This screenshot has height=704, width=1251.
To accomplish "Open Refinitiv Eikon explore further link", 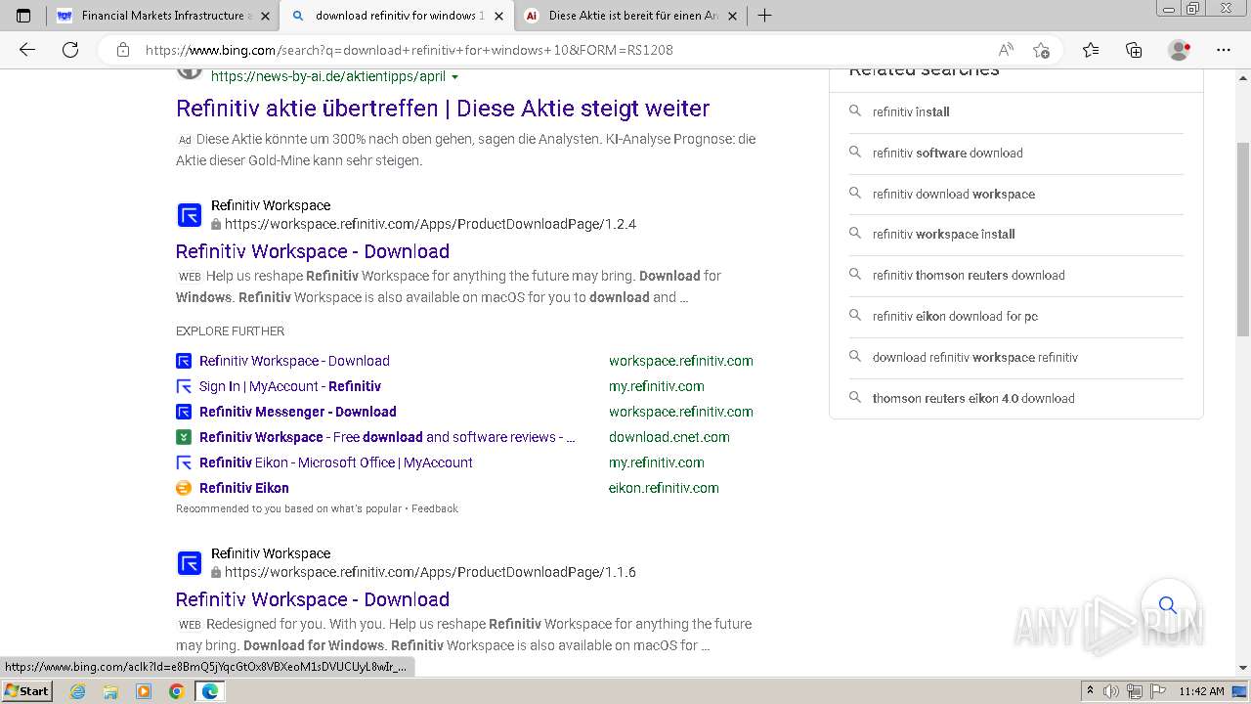I will tap(244, 488).
